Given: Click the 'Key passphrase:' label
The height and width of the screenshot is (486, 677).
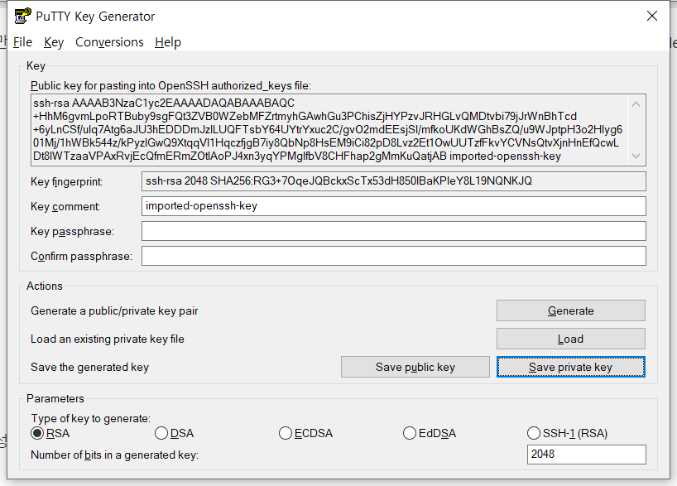Looking at the screenshot, I should pos(72,232).
